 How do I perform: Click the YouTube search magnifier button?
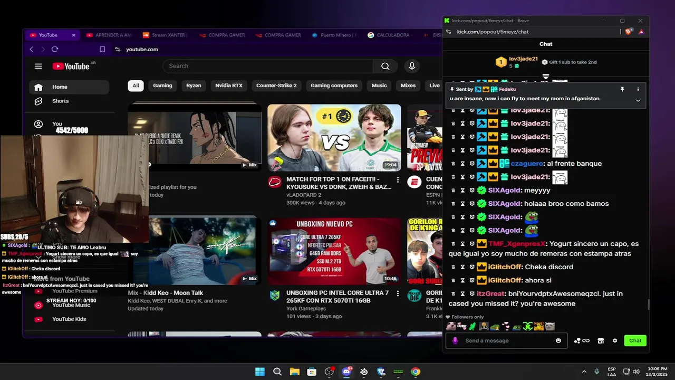(385, 66)
